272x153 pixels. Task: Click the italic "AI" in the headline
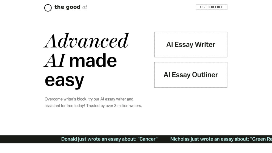pyautogui.click(x=54, y=61)
